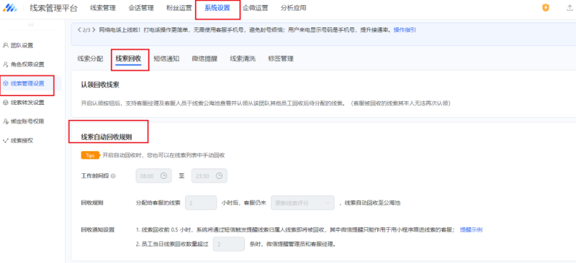Click the 线索管理设置 sidebar icon

coord(6,83)
